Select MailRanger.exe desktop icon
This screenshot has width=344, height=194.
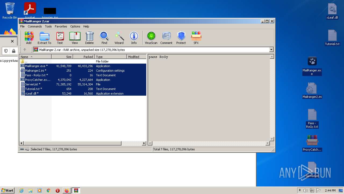[312, 66]
